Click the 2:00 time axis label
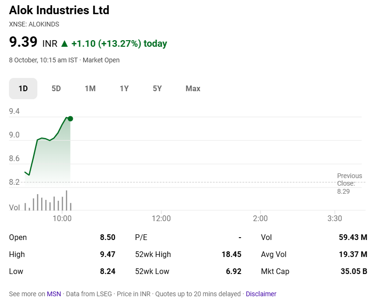Image resolution: width=375 pixels, height=300 pixels. pyautogui.click(x=260, y=218)
